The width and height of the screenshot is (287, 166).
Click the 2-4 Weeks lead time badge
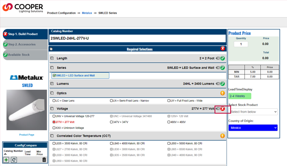click(240, 96)
